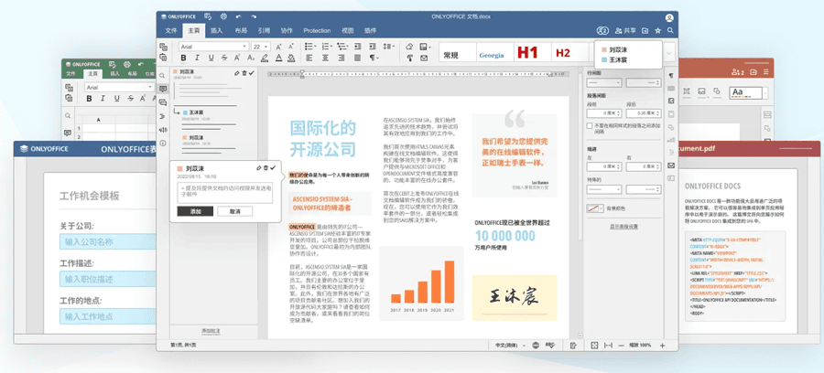Image resolution: width=824 pixels, height=373 pixels.
Task: Open the comments panel in left sidebar
Action: click(163, 89)
